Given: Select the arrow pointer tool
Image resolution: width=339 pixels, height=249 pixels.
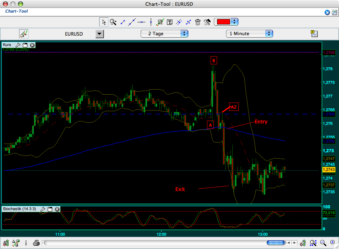Looking at the screenshot, I should tap(104, 22).
